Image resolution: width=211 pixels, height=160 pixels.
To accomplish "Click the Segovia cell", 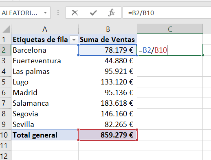I will 45,114.
